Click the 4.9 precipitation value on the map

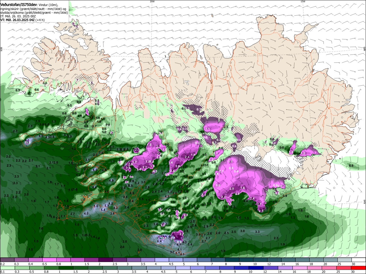click(x=111, y=180)
